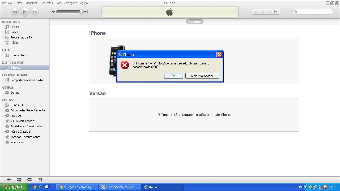The height and width of the screenshot is (191, 340).
Task: Click the house icon beside Compartilhamento Familiar
Action: pos(7,80)
